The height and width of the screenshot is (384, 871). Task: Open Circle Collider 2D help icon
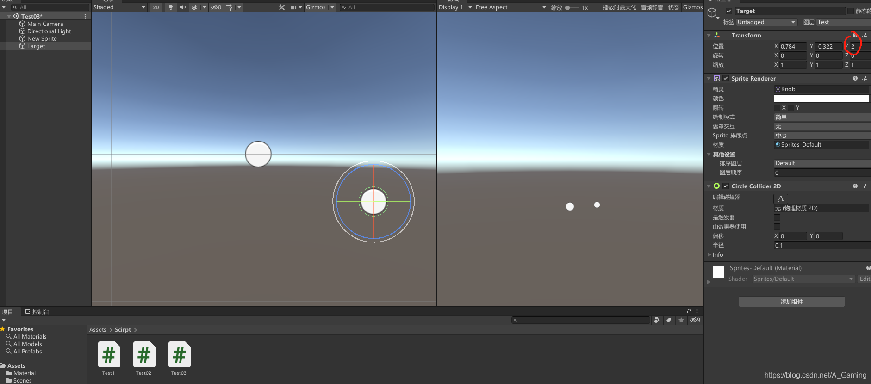855,186
